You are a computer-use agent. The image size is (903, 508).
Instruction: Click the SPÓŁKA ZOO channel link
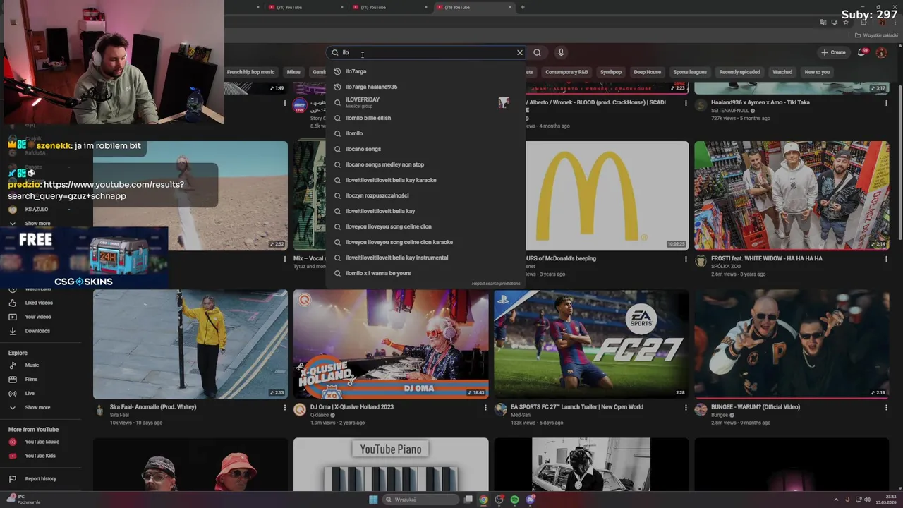pyautogui.click(x=728, y=267)
